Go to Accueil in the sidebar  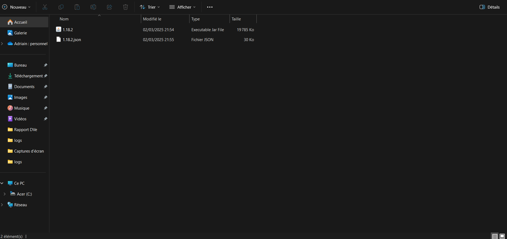point(24,22)
